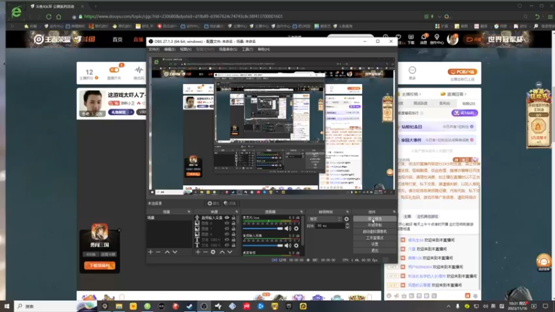555x312 pixels.
Task: Open the Douyu user avatar menu
Action: [x=453, y=39]
